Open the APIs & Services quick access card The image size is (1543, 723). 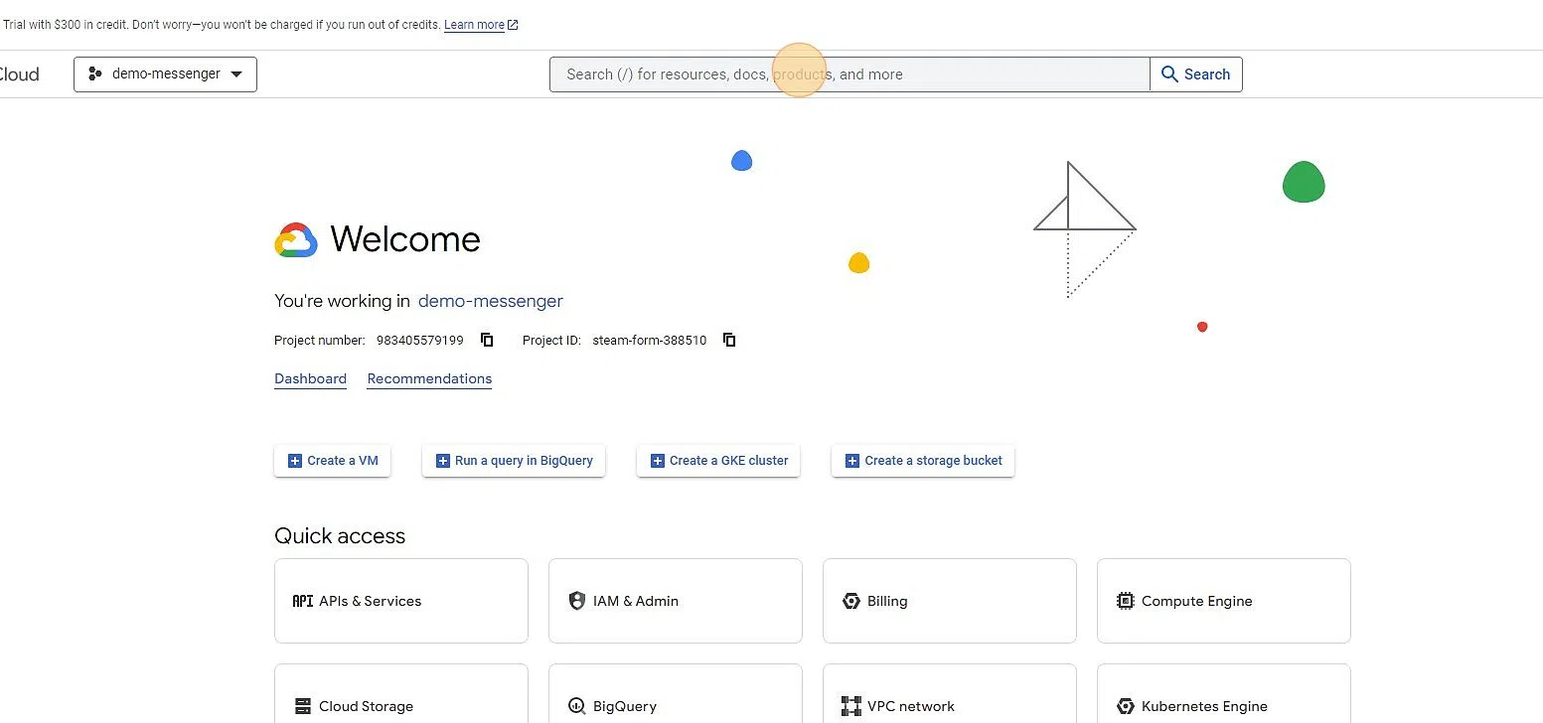(x=401, y=601)
